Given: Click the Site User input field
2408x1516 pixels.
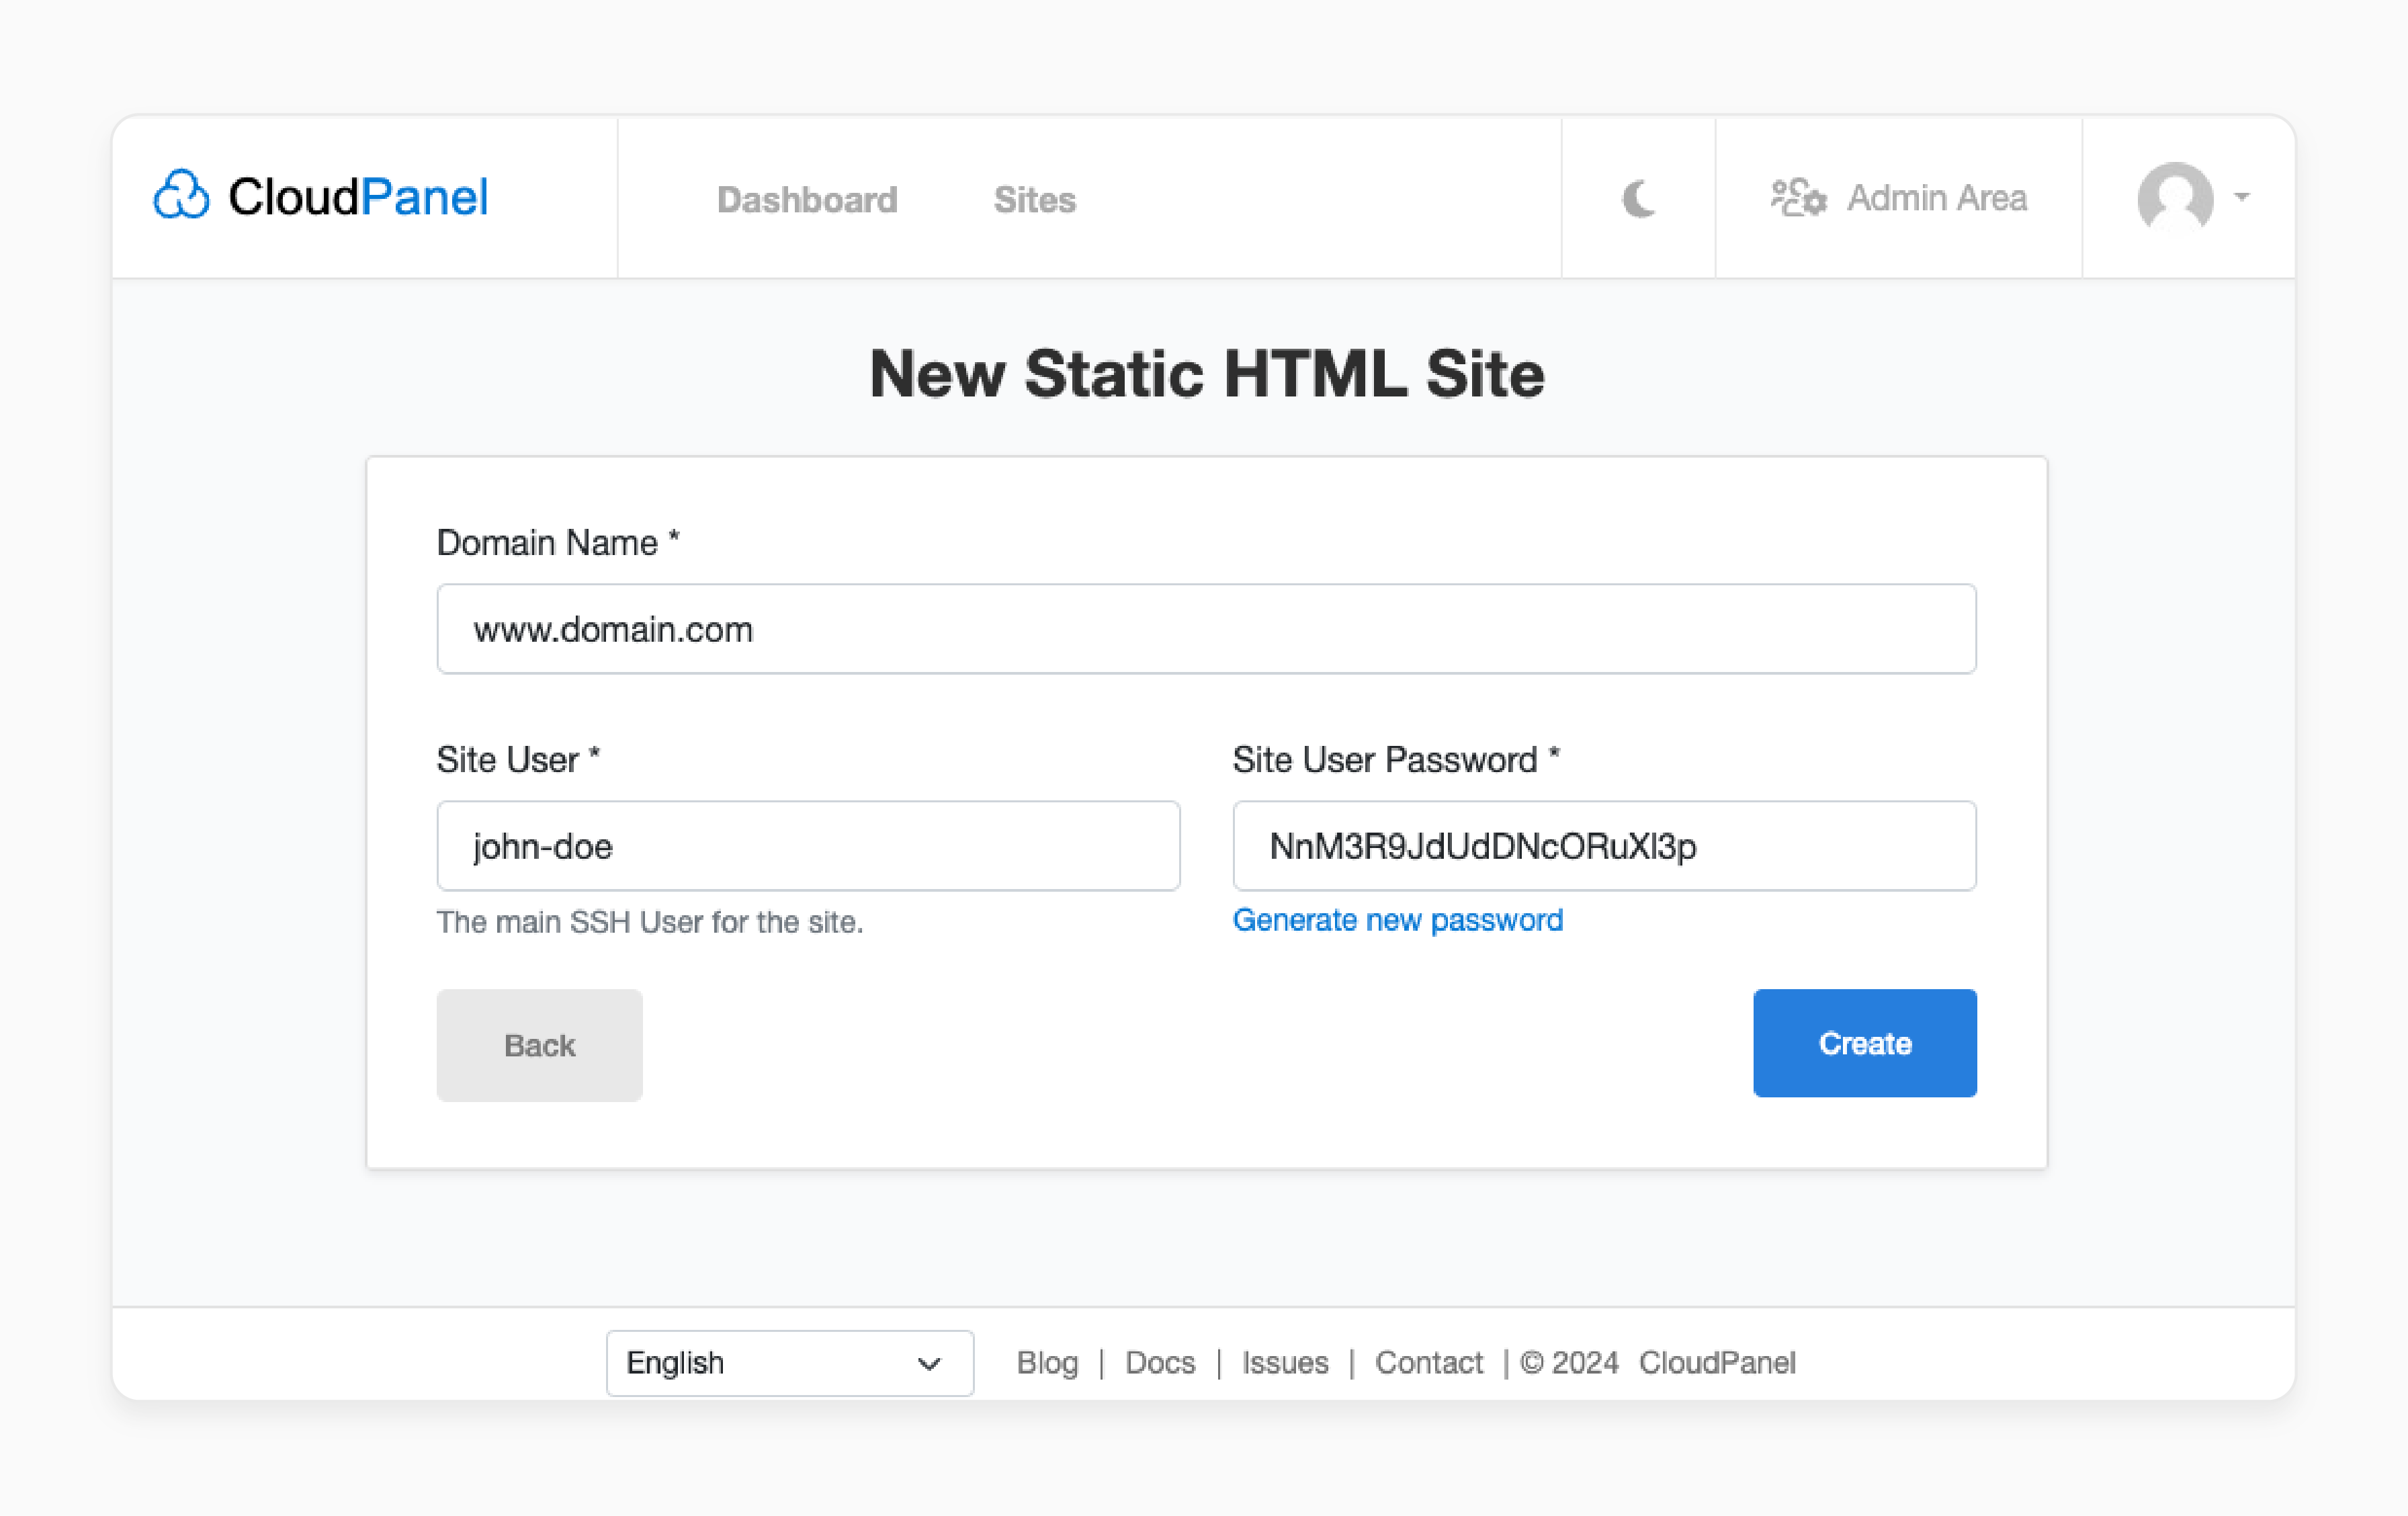Looking at the screenshot, I should (x=808, y=846).
